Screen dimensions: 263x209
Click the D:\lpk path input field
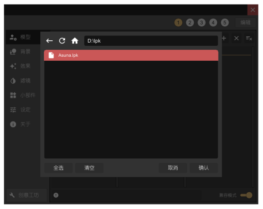(x=151, y=41)
